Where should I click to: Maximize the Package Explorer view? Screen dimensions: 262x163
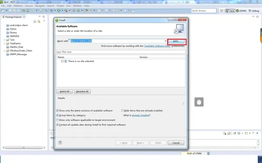pos(44,17)
